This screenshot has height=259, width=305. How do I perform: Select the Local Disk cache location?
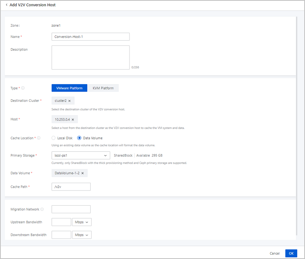pos(54,138)
